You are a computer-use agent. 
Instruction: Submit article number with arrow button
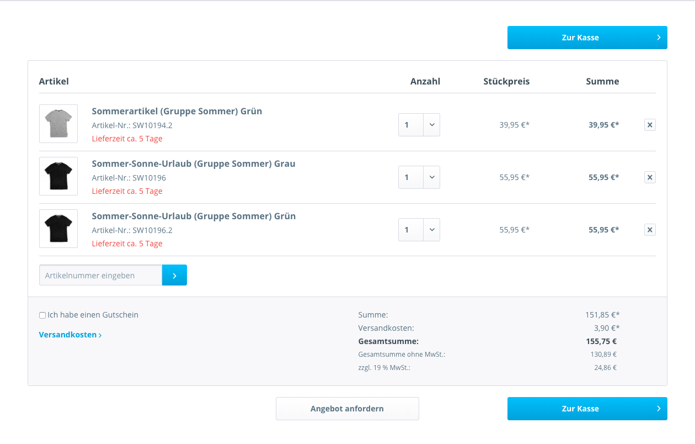coord(174,275)
